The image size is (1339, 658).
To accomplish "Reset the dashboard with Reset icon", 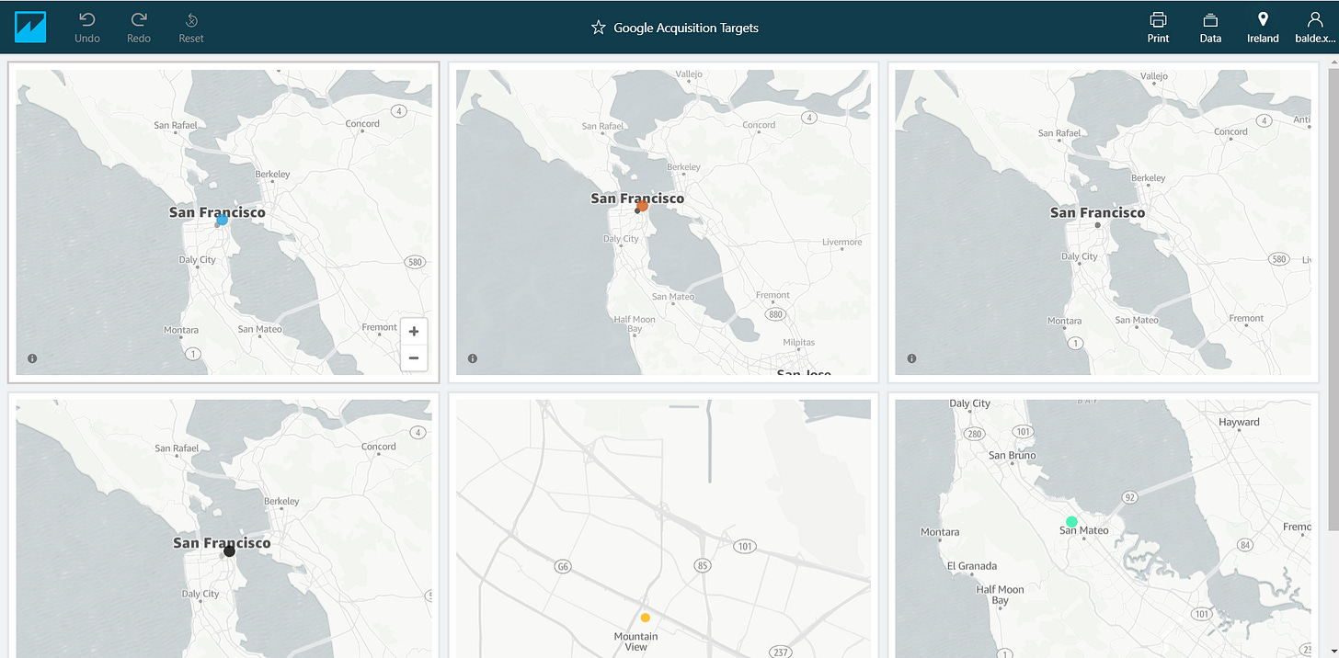I will pos(191,20).
